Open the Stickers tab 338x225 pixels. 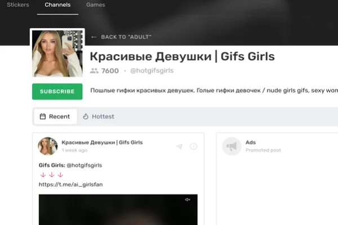point(18,4)
